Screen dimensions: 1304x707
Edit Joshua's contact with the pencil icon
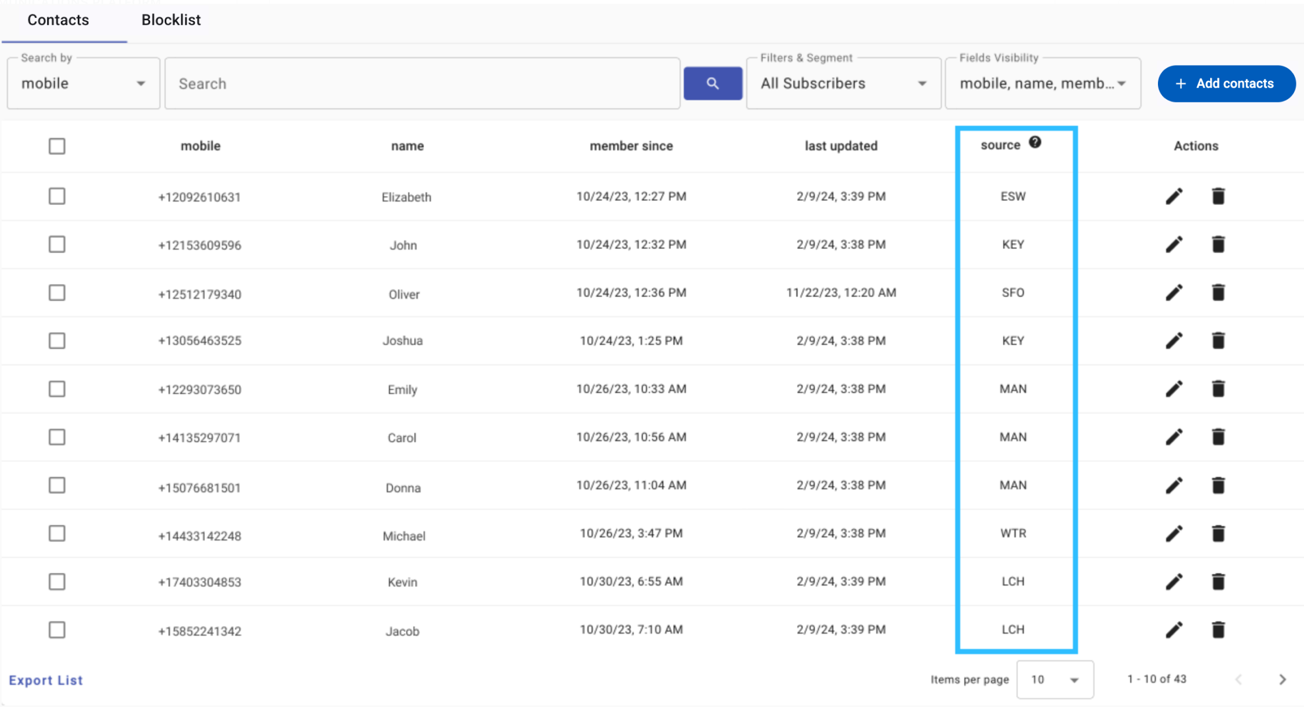click(1174, 341)
